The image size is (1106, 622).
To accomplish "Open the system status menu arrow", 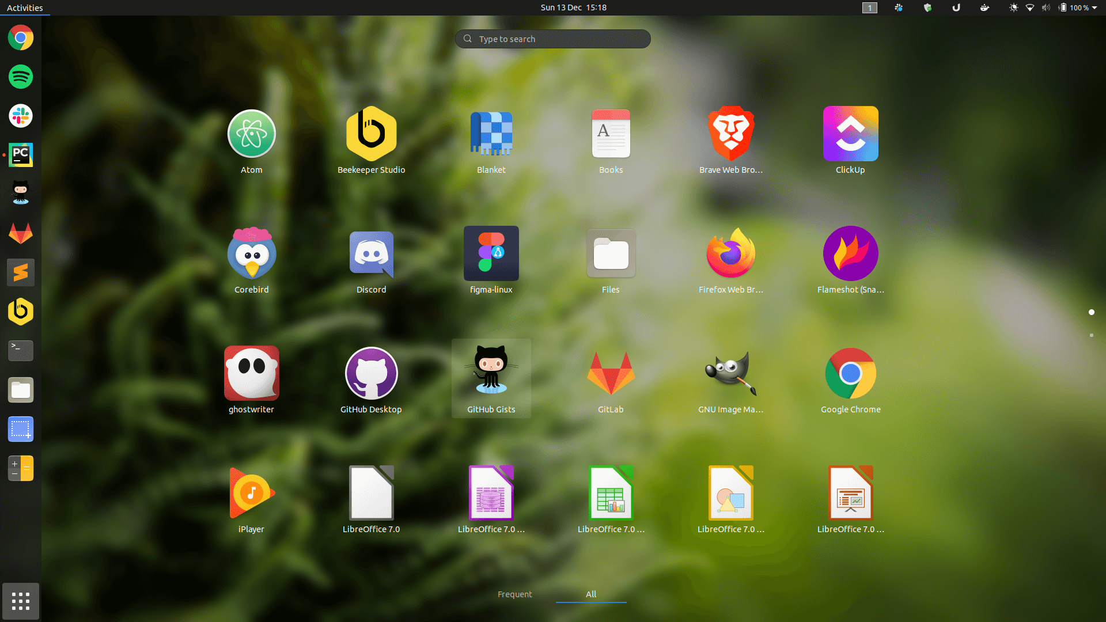I will pyautogui.click(x=1094, y=8).
